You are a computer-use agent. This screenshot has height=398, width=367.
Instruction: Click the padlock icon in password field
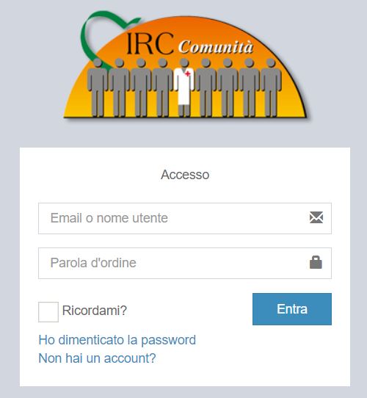(x=316, y=262)
